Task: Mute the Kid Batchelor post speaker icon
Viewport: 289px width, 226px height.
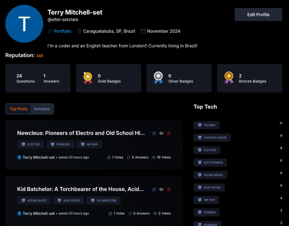Action: [x=161, y=189]
